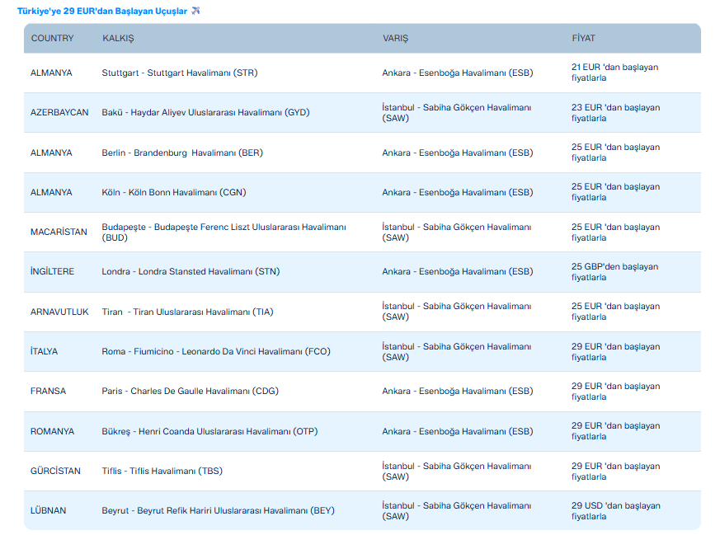The height and width of the screenshot is (535, 720).
Task: Click Bükreş - Henri Coanda Uluslararası Havalimanı (OTP)
Action: tap(209, 431)
